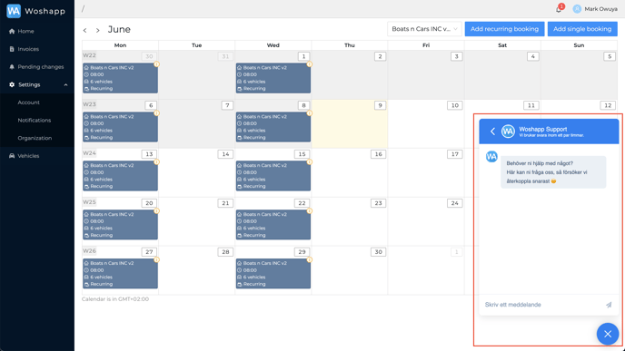Click the Mark Owuya user avatar
The height and width of the screenshot is (351, 625).
point(577,9)
